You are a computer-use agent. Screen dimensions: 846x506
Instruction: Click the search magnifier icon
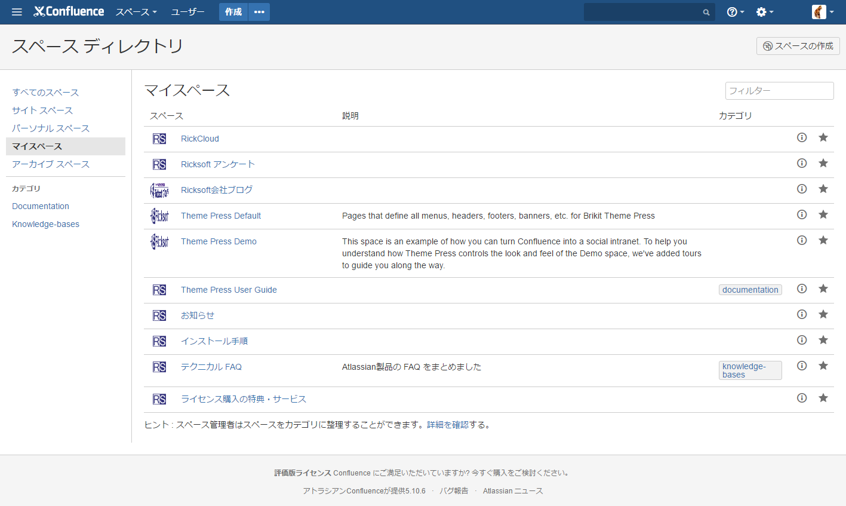point(706,12)
